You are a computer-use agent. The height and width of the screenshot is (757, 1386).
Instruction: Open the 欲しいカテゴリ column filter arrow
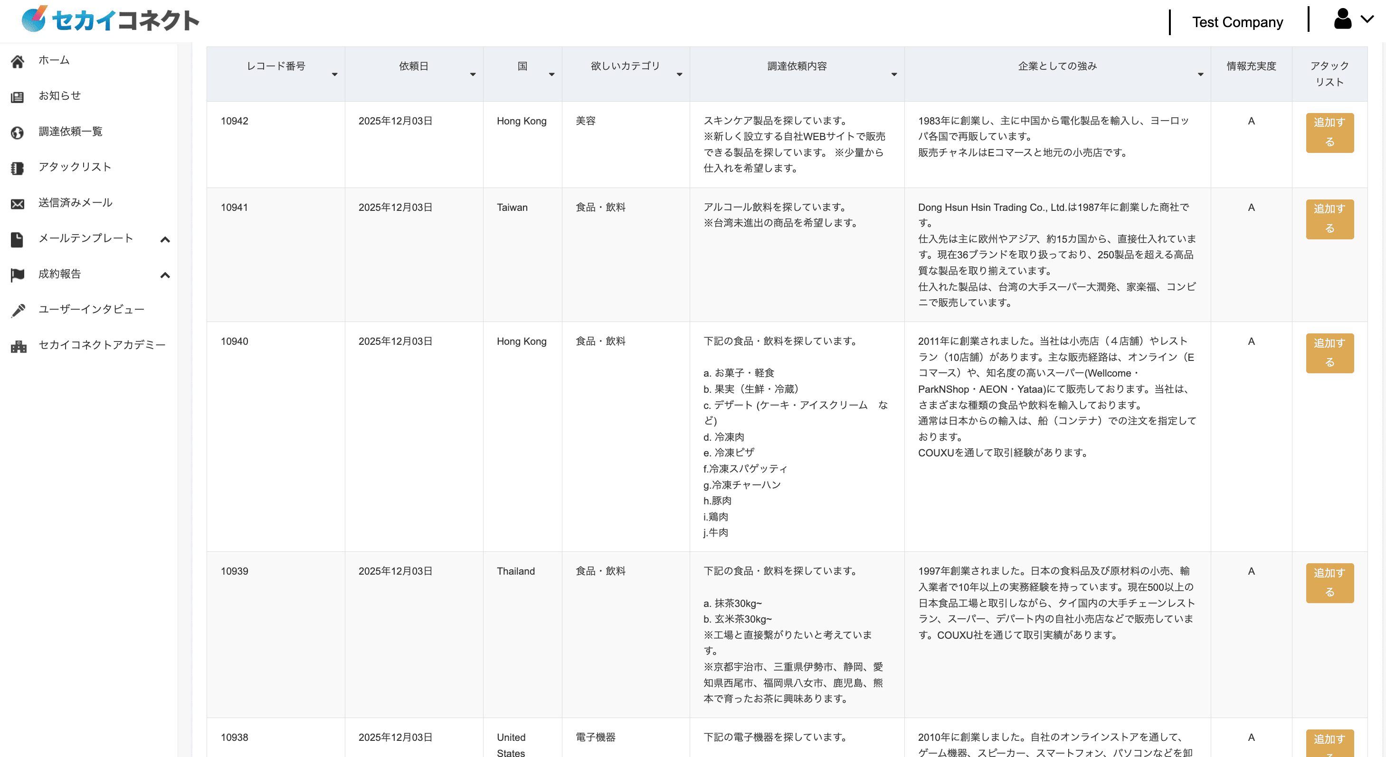[x=679, y=74]
